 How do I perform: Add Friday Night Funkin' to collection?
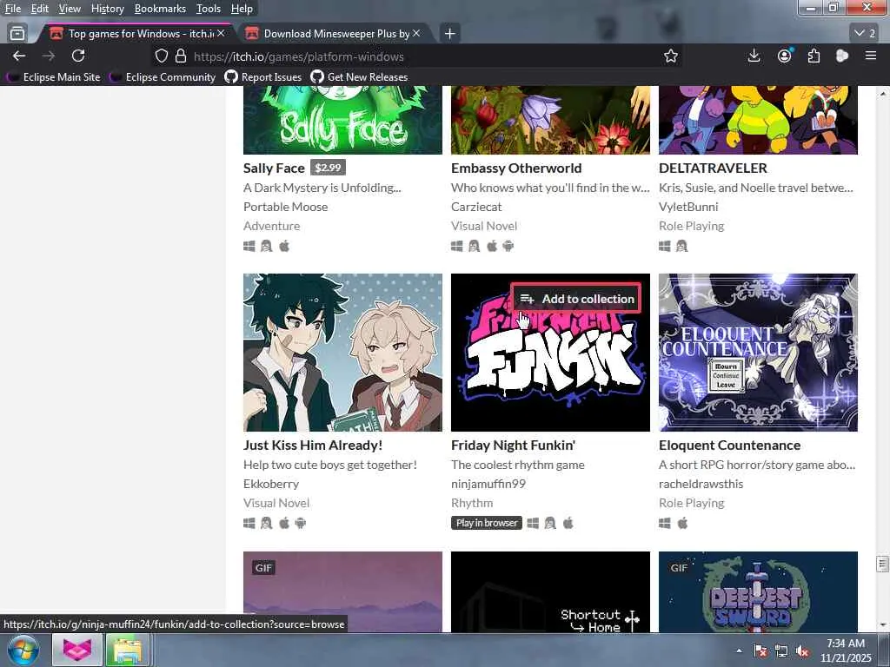576,299
